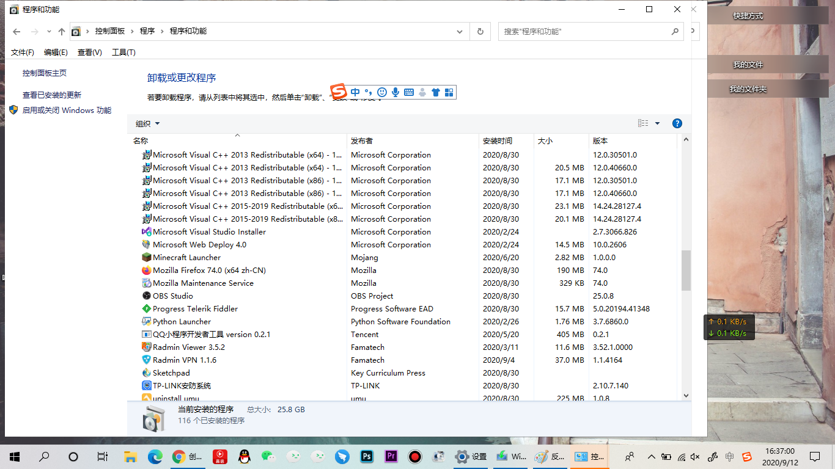The width and height of the screenshot is (835, 469).
Task: Open 查看已安装的更新 link
Action: click(52, 95)
